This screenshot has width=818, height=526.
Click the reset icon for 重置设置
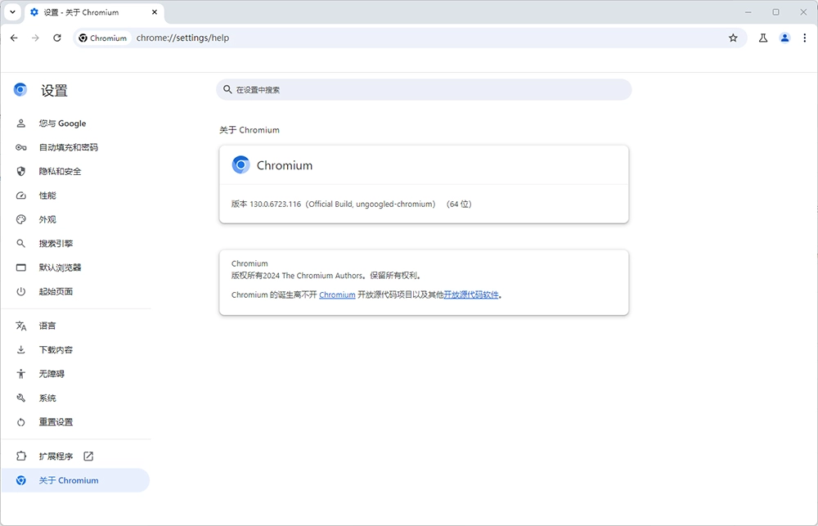pyautogui.click(x=21, y=422)
